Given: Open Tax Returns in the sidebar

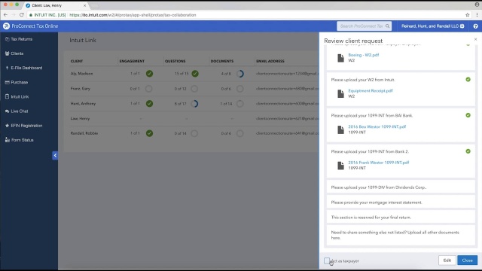Looking at the screenshot, I should 19,39.
